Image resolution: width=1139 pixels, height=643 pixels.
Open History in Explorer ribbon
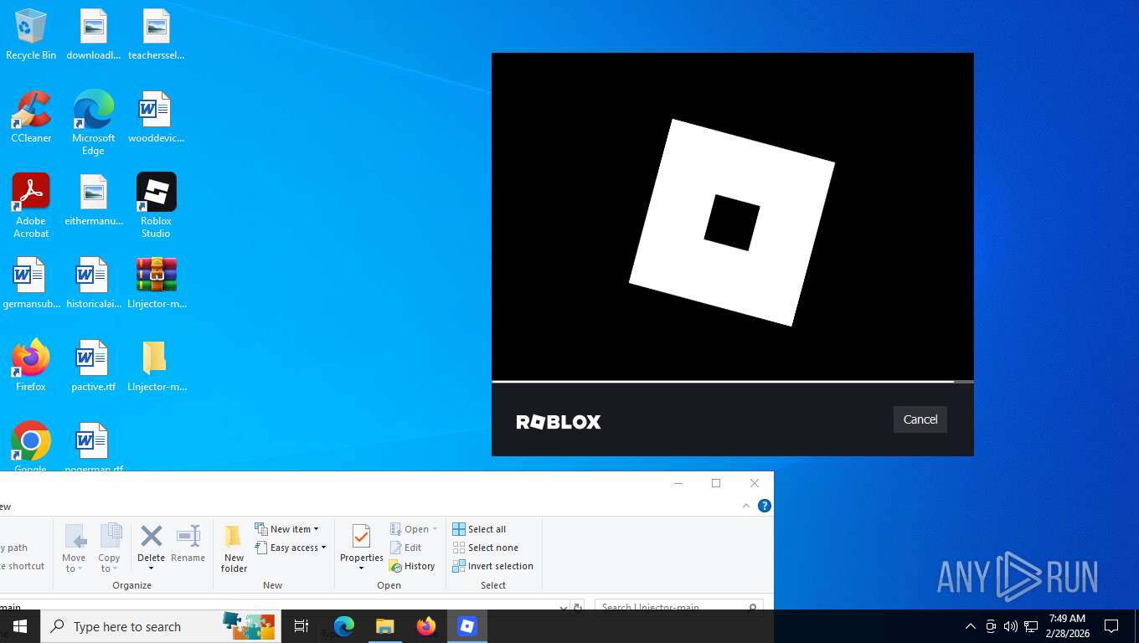pos(412,566)
